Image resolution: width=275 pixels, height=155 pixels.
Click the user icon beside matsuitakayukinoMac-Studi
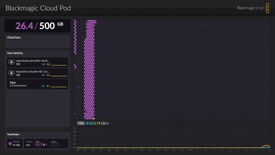click(12, 62)
